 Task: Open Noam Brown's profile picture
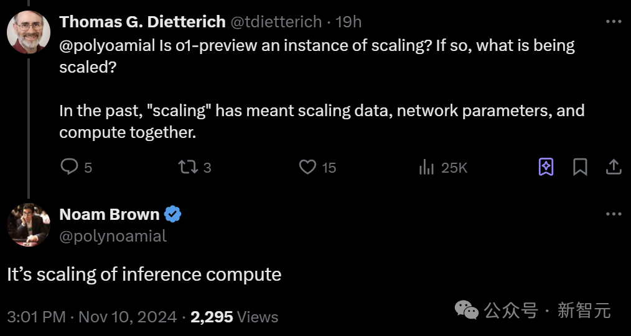click(x=29, y=224)
